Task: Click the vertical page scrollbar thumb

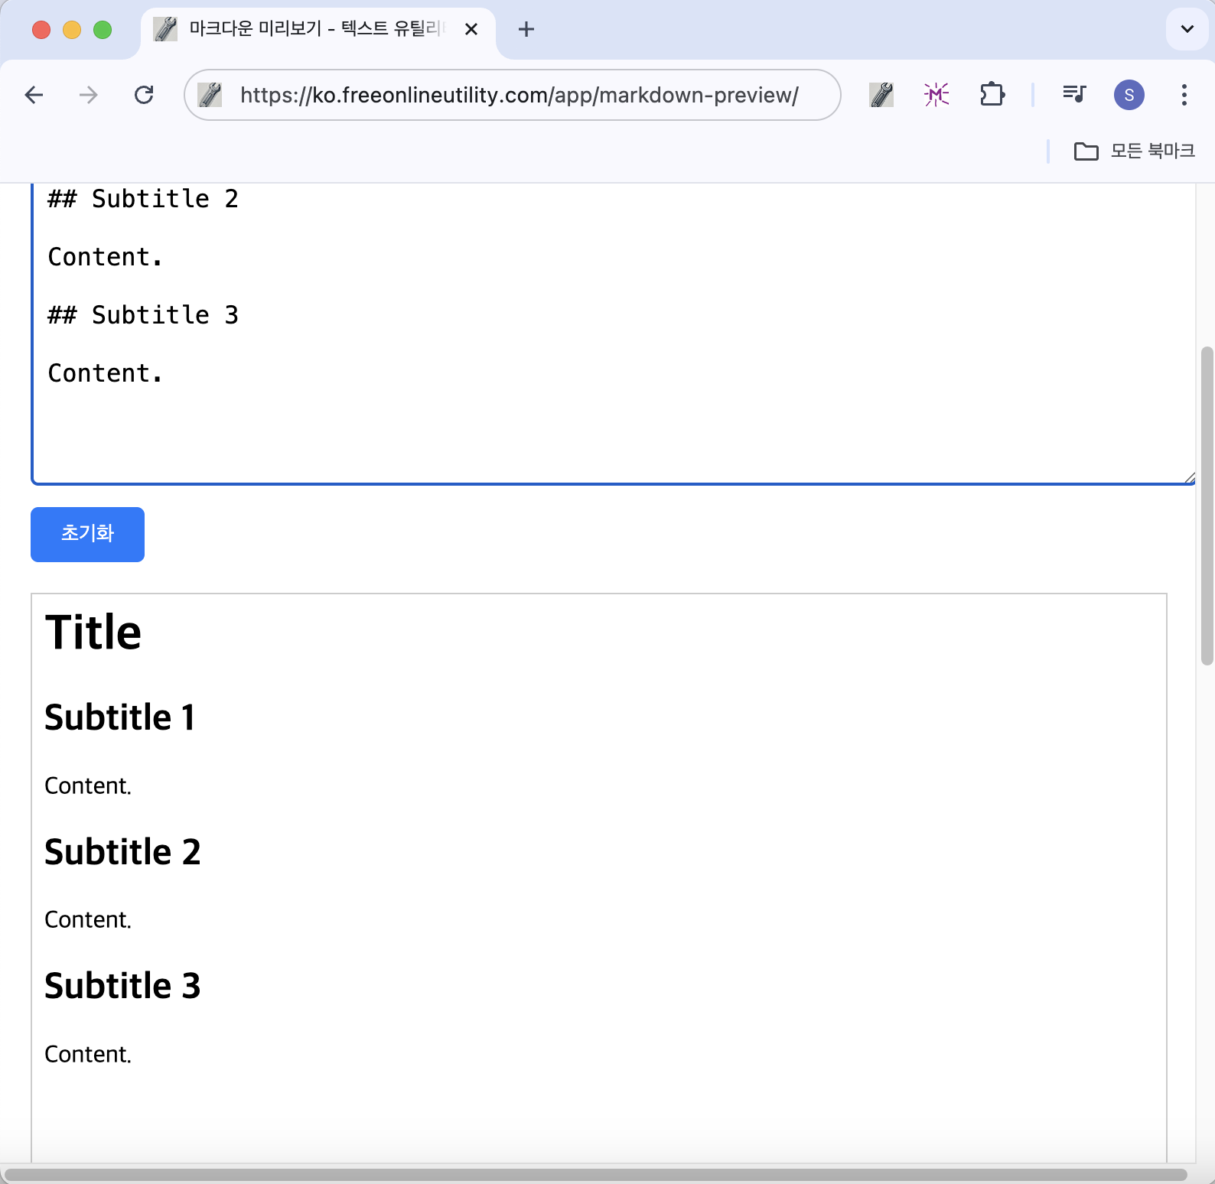Action: point(1207,505)
